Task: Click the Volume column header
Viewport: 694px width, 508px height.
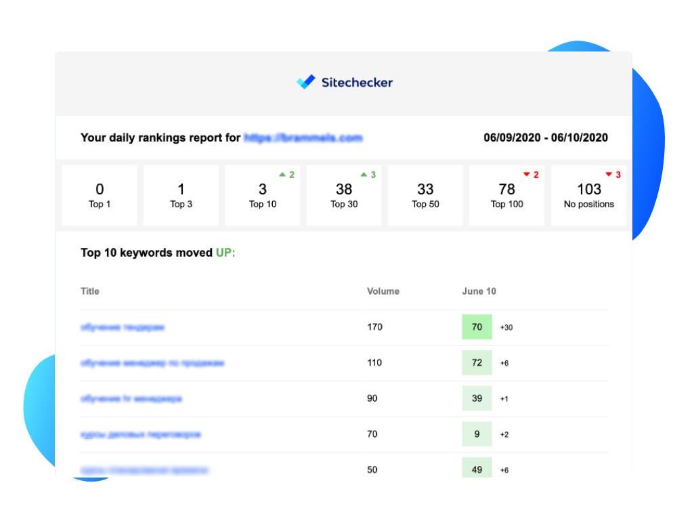Action: (383, 291)
